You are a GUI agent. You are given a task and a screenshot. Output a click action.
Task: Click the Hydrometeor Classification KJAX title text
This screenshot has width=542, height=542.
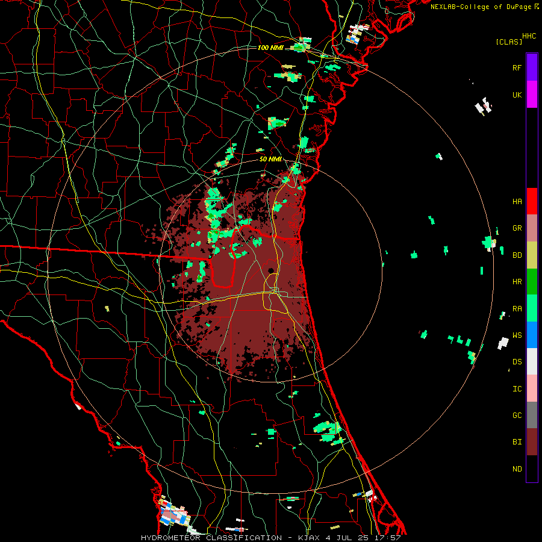pyautogui.click(x=270, y=538)
